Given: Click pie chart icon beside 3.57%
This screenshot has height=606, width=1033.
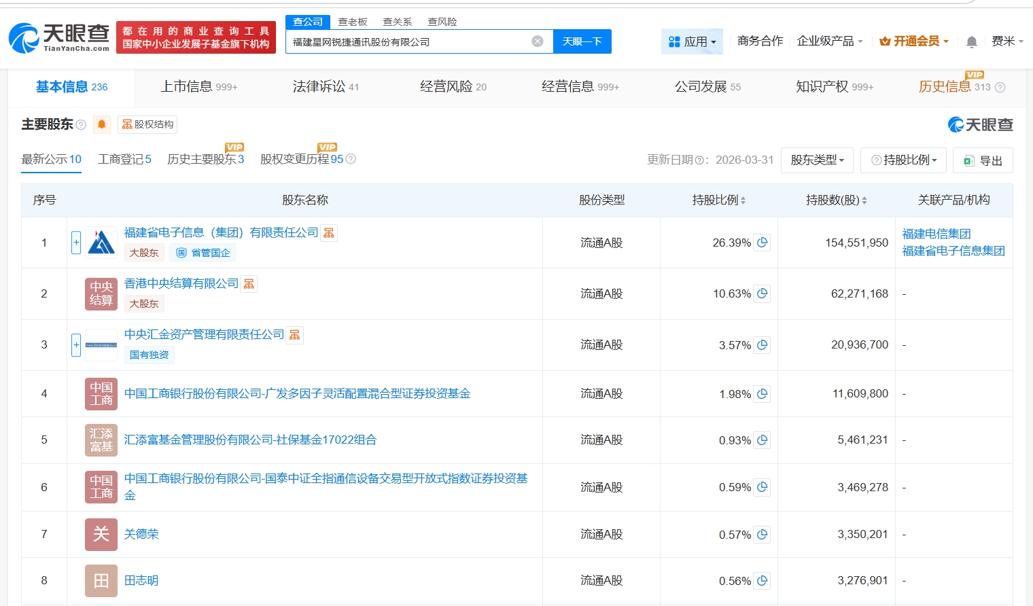Looking at the screenshot, I should click(763, 345).
